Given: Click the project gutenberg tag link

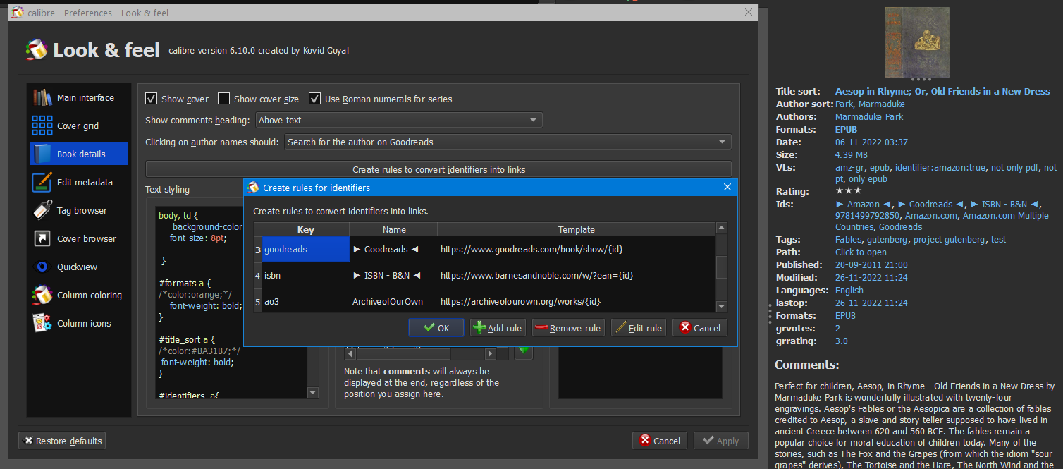Looking at the screenshot, I should (950, 239).
